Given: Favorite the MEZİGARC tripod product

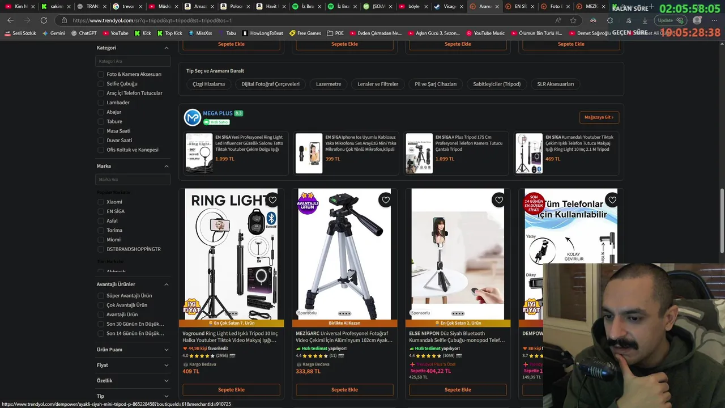Looking at the screenshot, I should (x=386, y=199).
